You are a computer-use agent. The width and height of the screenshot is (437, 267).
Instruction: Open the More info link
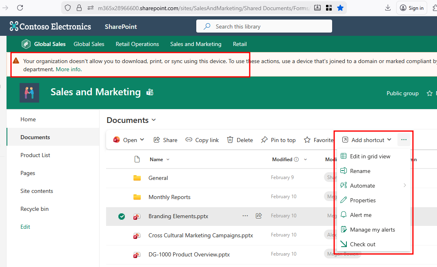tap(69, 69)
